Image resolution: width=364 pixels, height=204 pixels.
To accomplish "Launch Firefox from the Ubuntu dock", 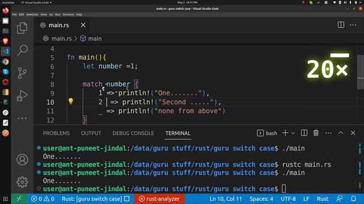I will coord(5,10).
